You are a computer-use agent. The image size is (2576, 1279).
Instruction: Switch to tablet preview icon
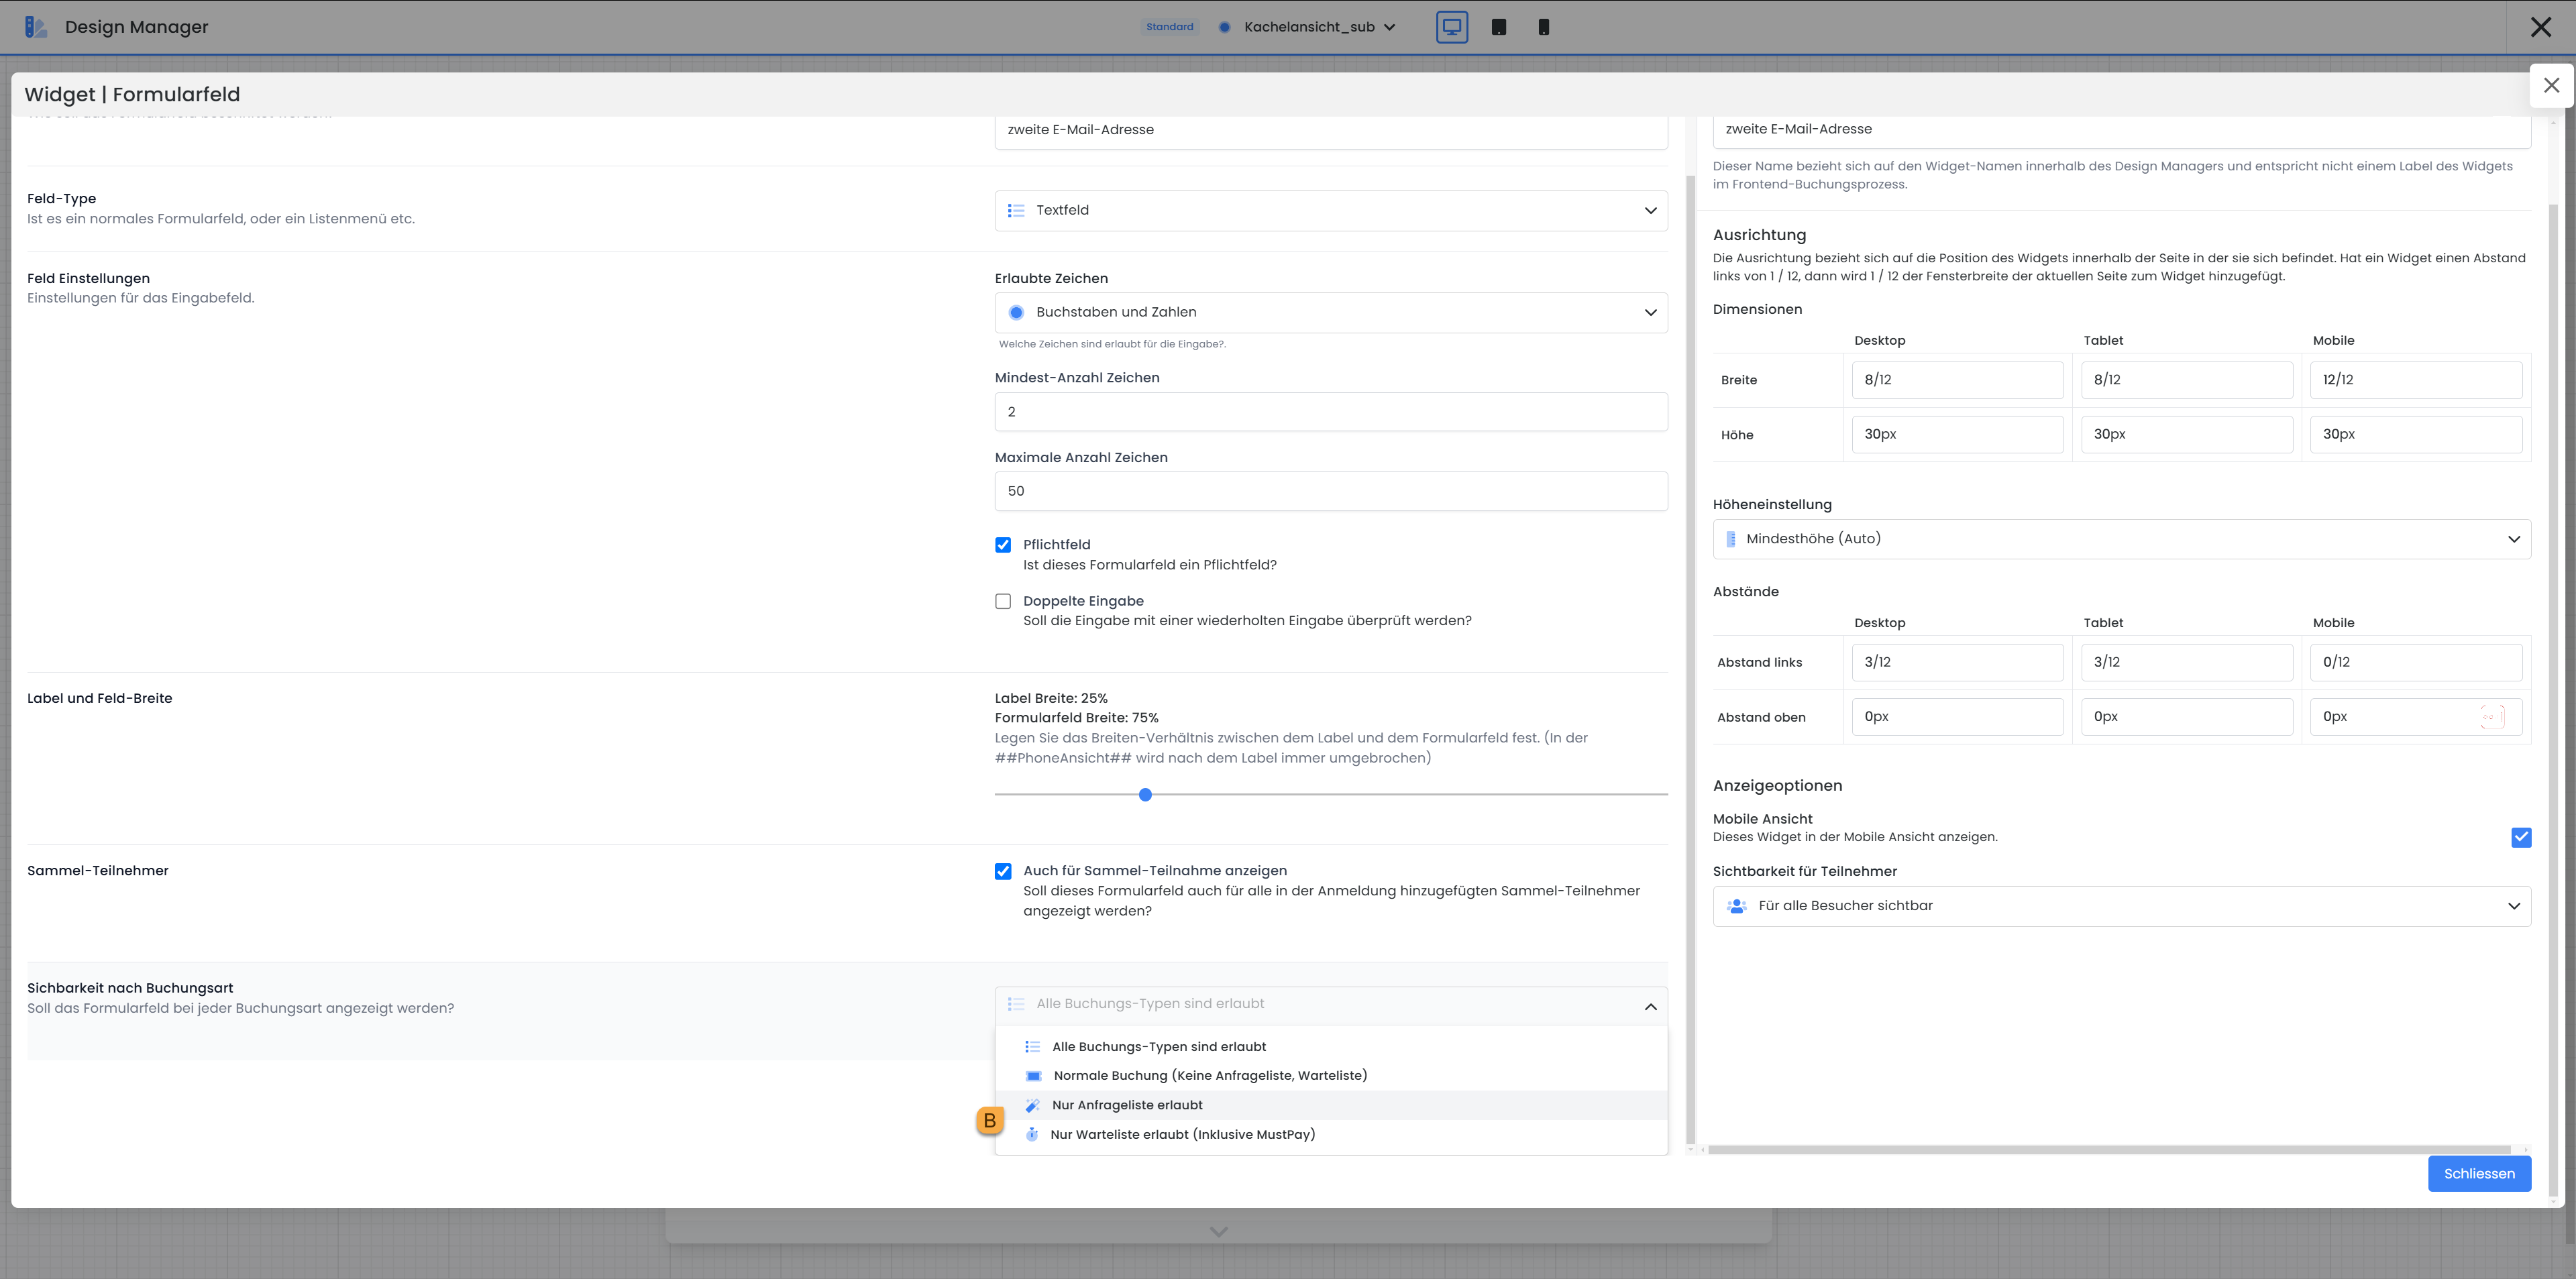pos(1498,27)
